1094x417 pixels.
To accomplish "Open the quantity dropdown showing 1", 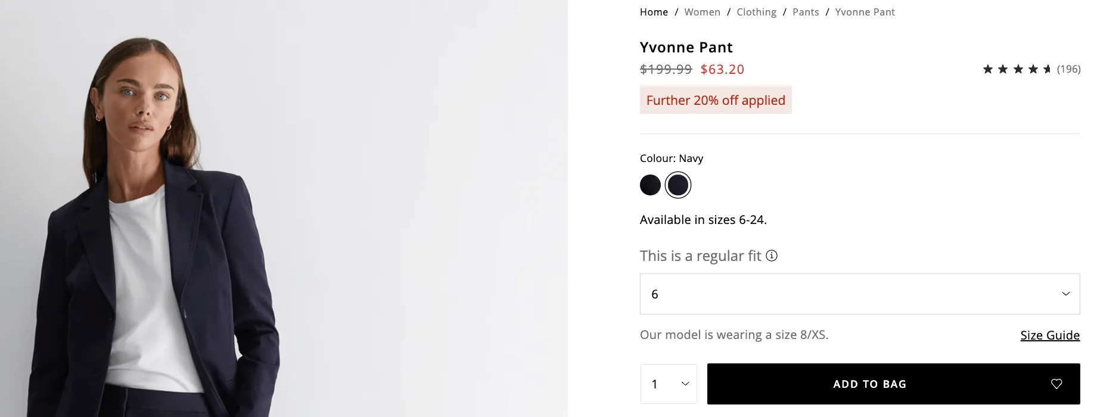I will [669, 384].
